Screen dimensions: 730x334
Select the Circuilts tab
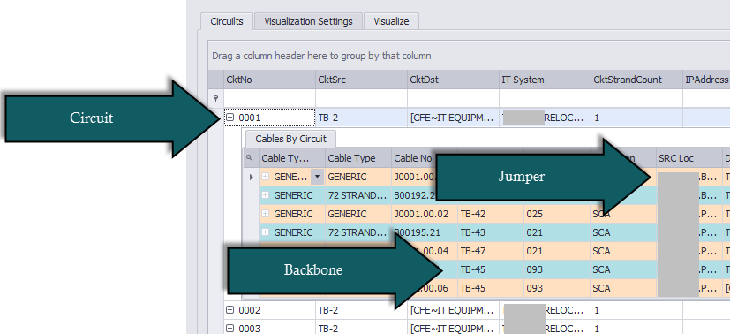click(x=227, y=21)
